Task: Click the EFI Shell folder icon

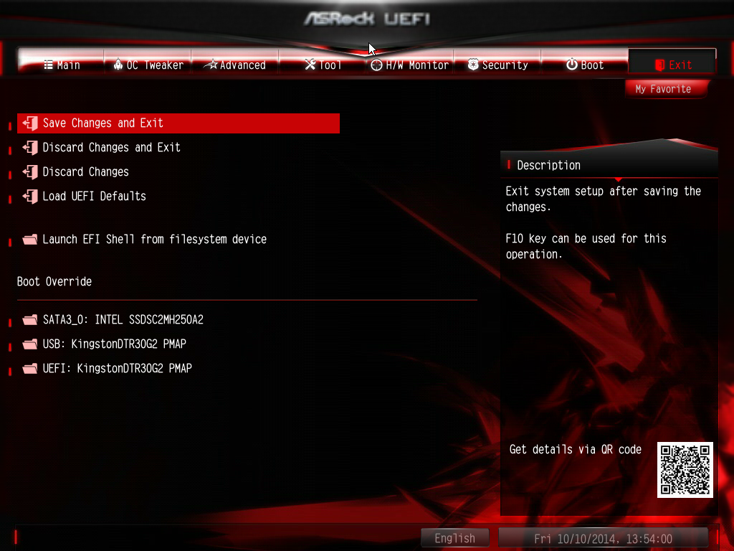Action: pos(30,240)
